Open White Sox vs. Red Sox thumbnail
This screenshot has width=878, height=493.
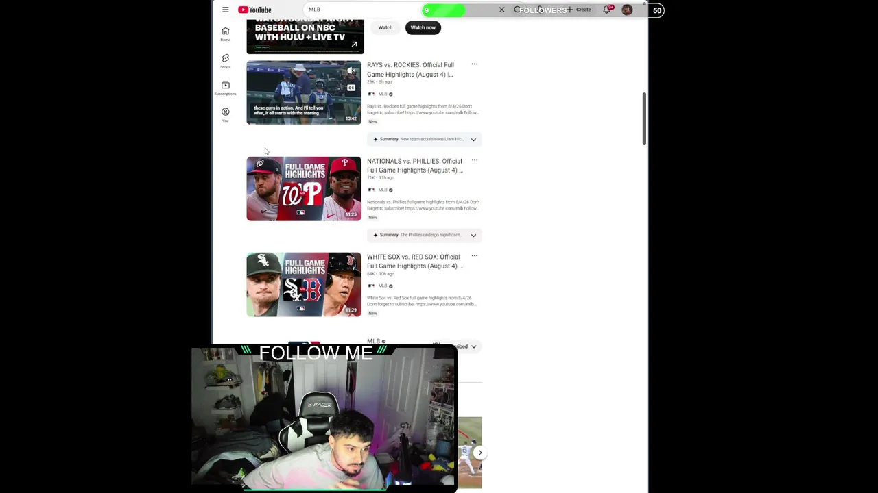pos(304,285)
